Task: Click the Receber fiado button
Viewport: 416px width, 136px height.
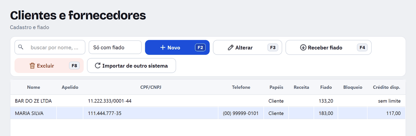Action: (328, 47)
